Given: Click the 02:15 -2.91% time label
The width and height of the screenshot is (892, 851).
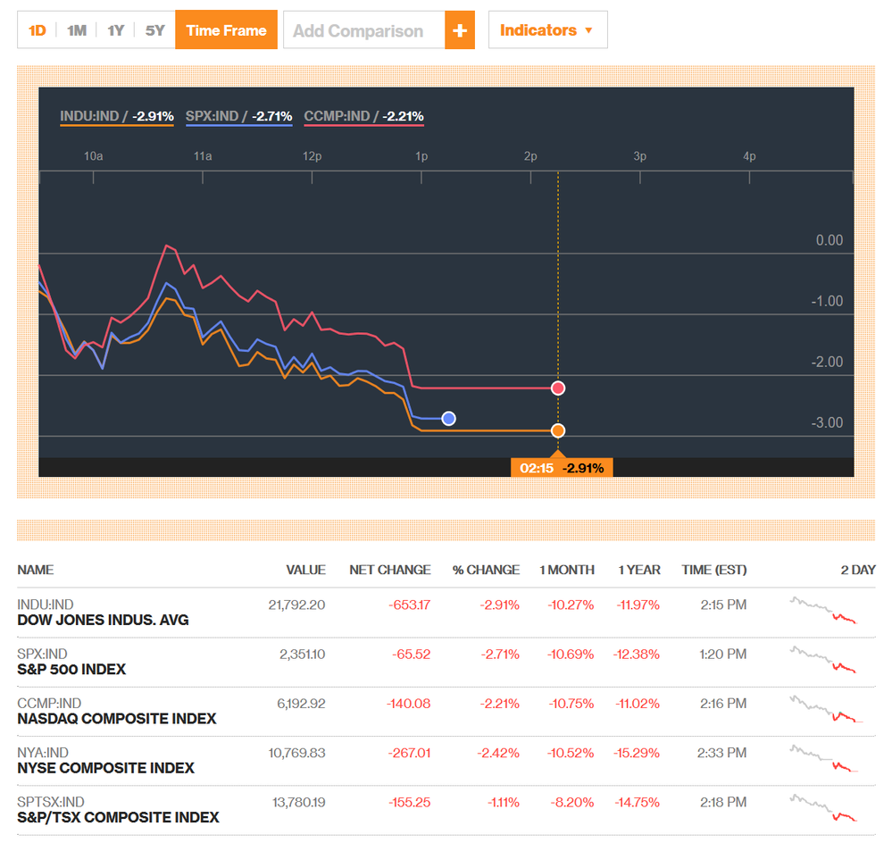Looking at the screenshot, I should tap(562, 468).
